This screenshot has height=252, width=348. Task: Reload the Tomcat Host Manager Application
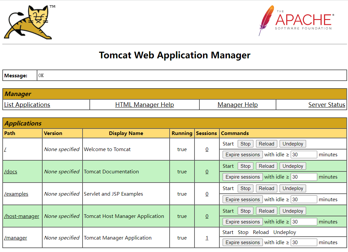[x=266, y=211]
